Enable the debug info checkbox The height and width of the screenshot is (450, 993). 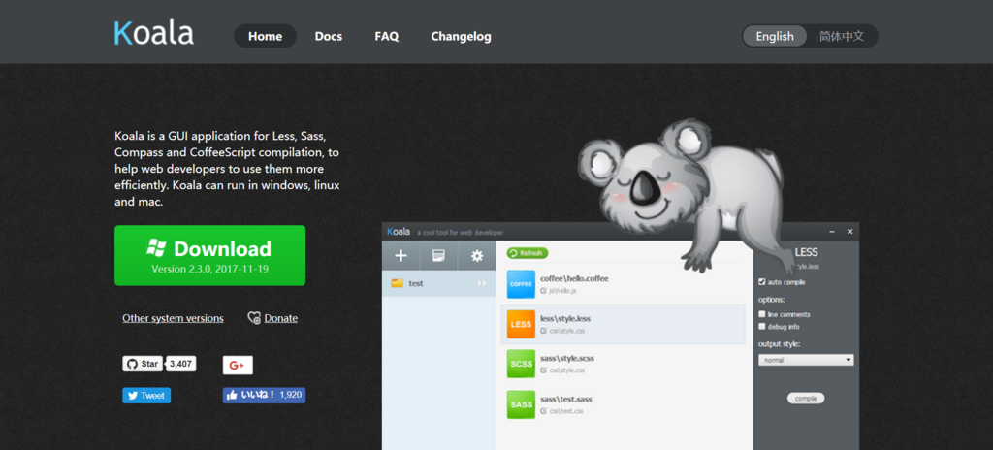pyautogui.click(x=762, y=327)
